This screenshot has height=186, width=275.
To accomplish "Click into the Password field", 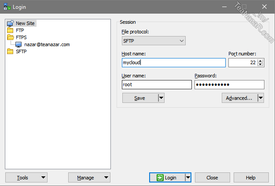I will (229, 85).
